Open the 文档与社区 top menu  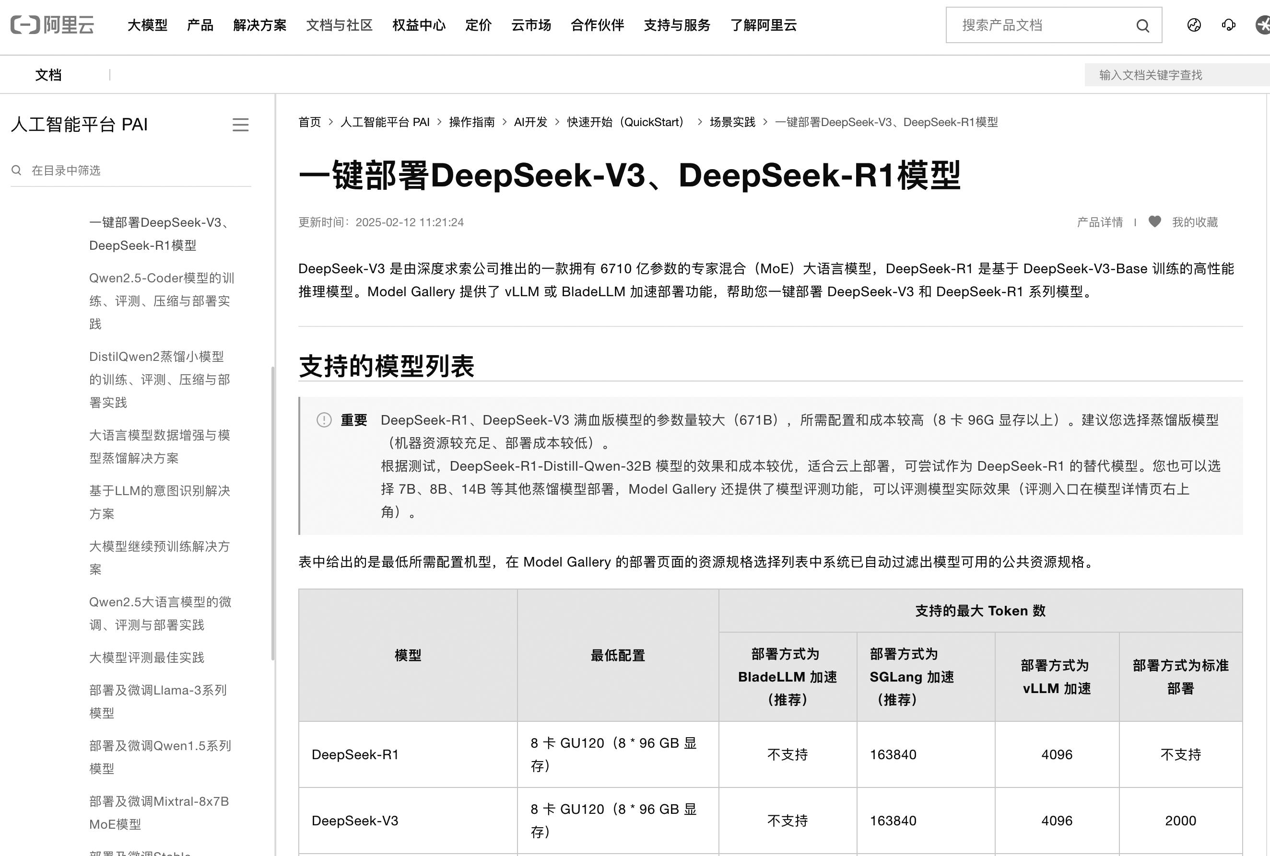(339, 25)
